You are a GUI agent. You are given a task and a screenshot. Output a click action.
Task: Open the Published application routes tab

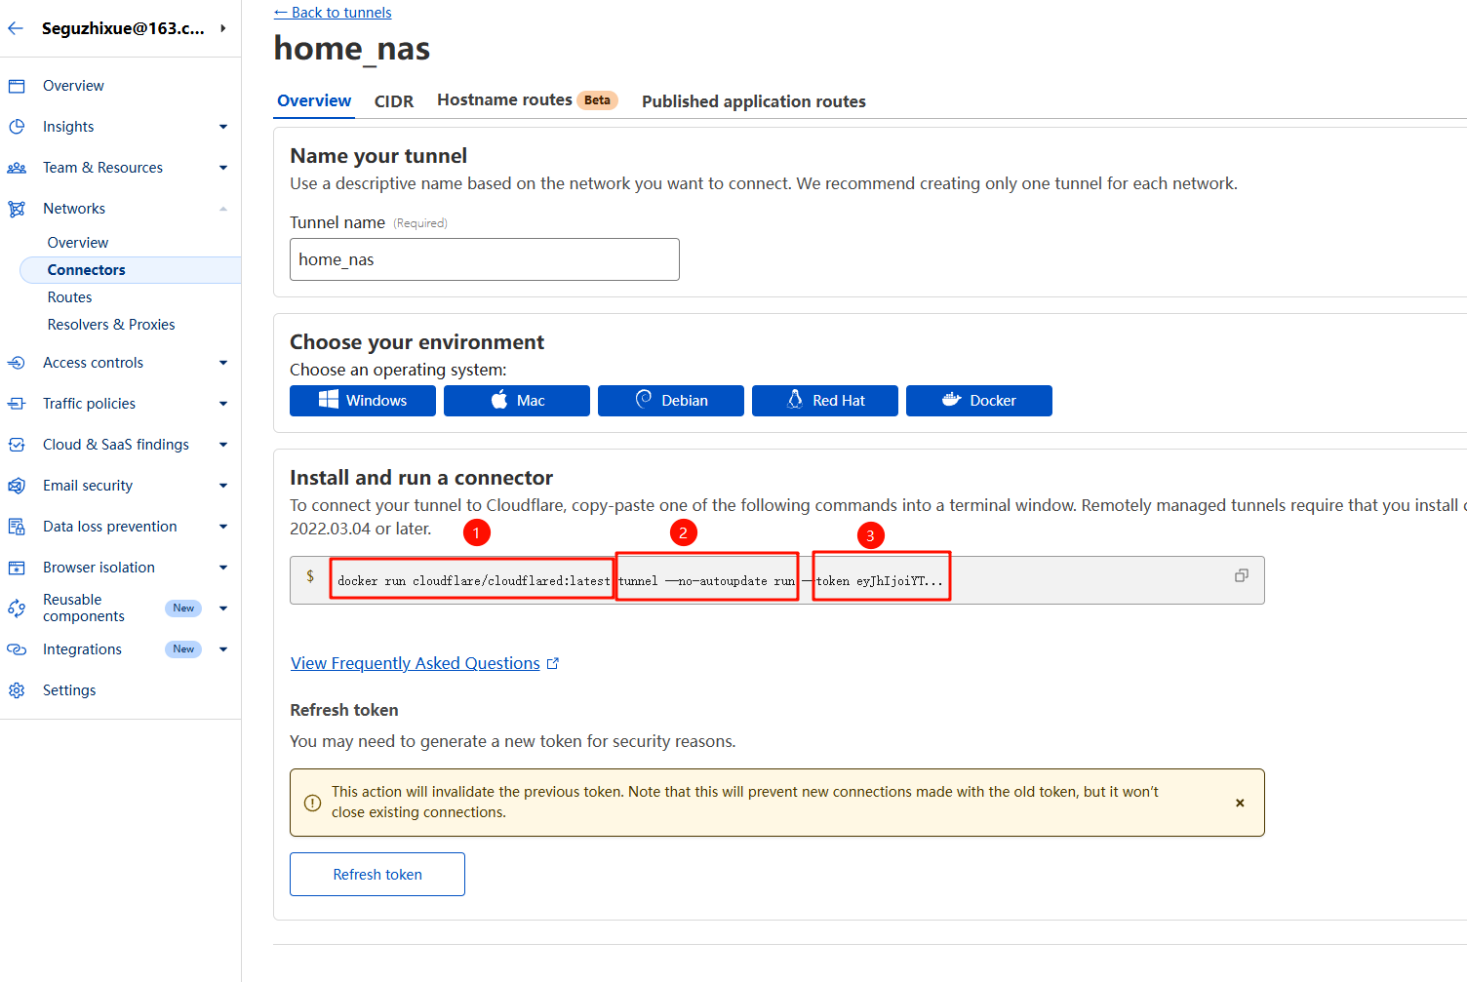753,101
